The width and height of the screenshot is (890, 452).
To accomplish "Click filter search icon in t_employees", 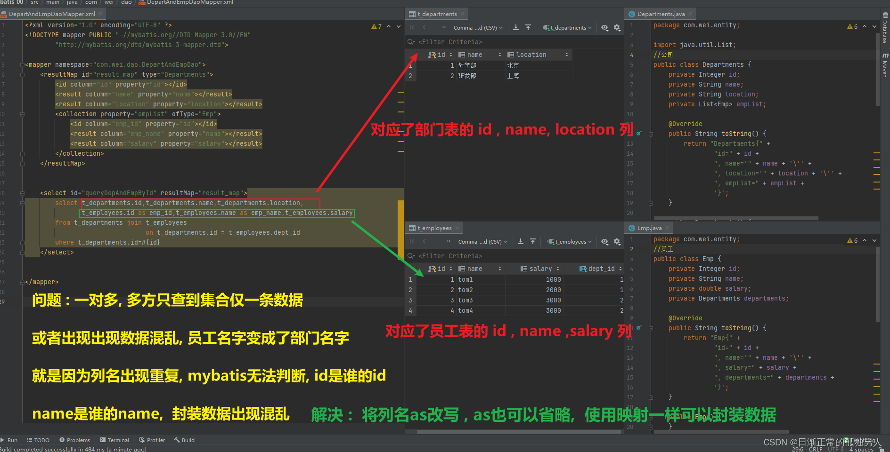I will 411,256.
